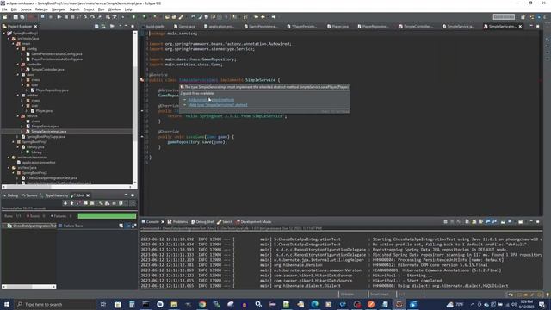Collapse the controller package node
551x310 pixels.
(18, 65)
